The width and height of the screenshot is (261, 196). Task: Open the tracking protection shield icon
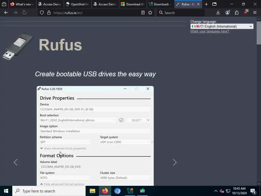(42, 13)
